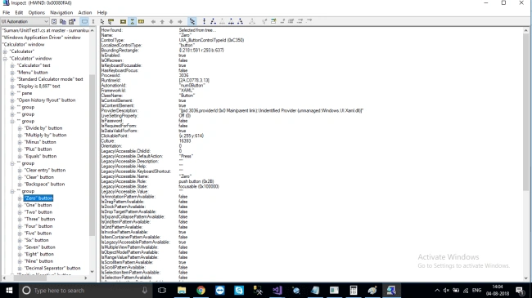Click the up arrow navigation toolbar icon
Screen dimensions: 532x298
point(162,21)
